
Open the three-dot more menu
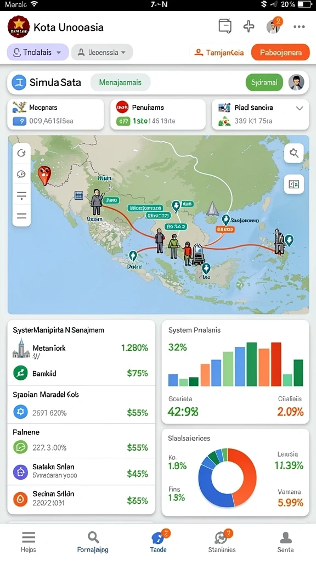tap(299, 27)
